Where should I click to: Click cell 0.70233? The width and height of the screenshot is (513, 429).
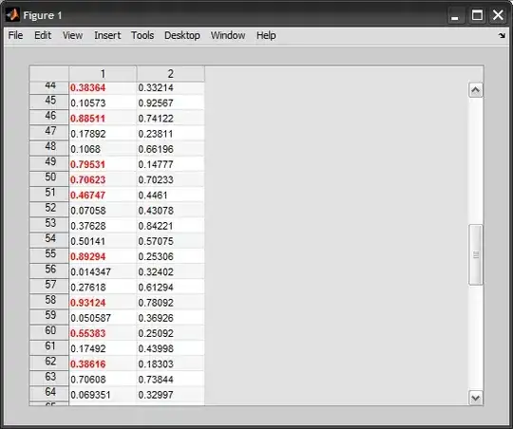click(170, 179)
